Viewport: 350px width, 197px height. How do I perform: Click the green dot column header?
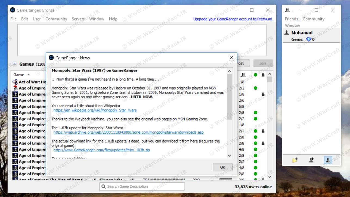[x=255, y=75]
